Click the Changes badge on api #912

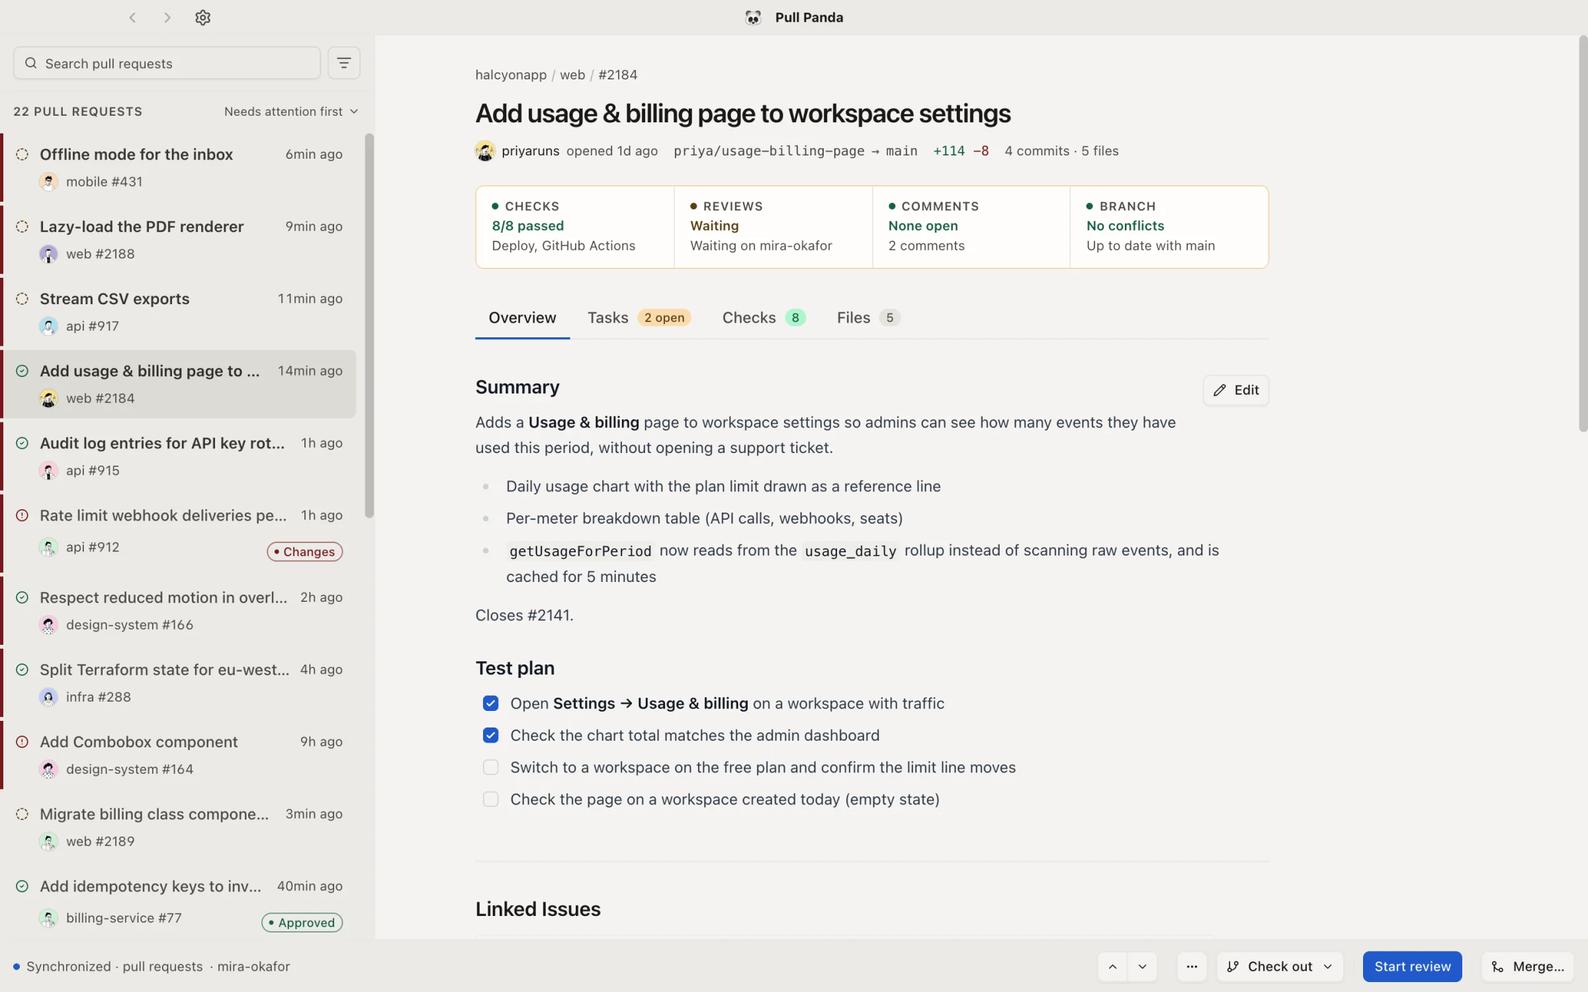(304, 552)
